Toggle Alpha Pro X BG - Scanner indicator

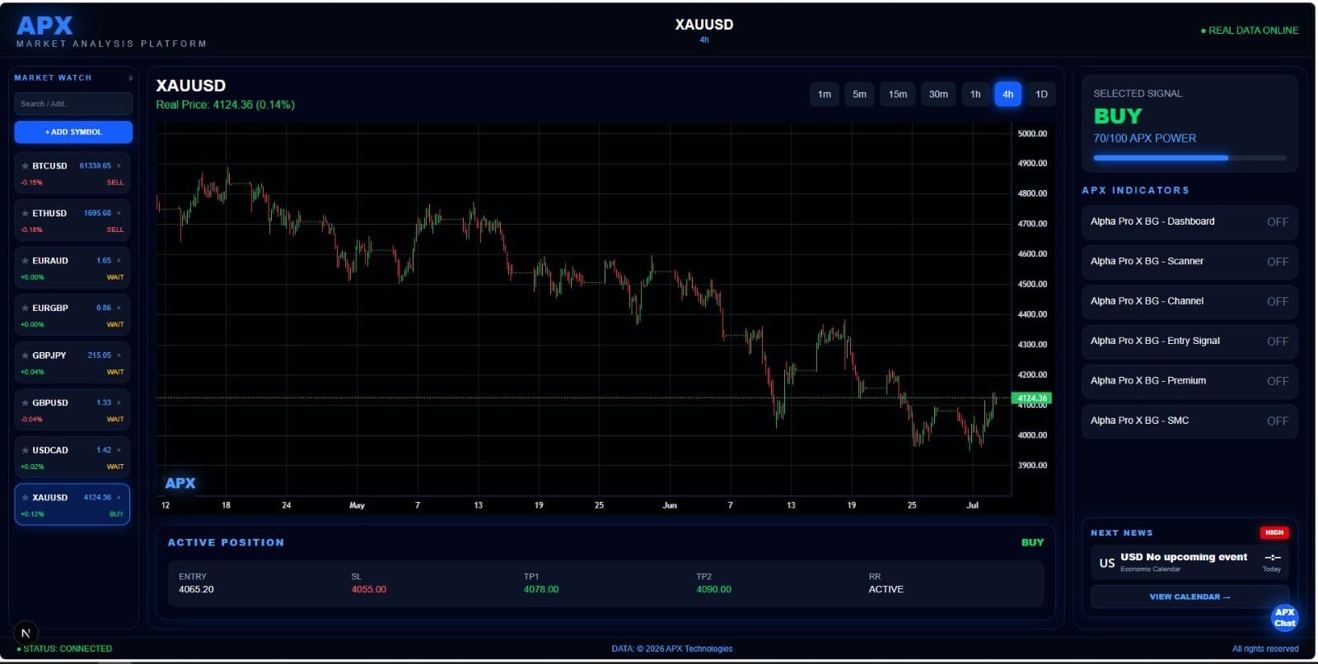click(x=1189, y=262)
